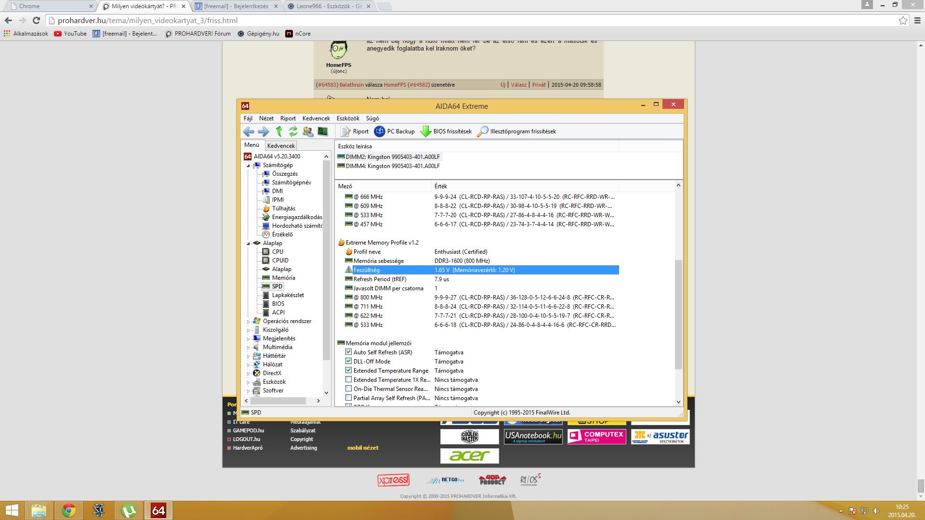Expand Operációs rendszer tree node

249,321
